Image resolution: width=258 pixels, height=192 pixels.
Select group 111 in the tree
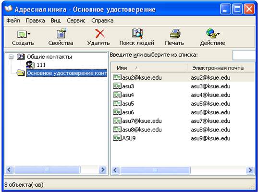pos(41,65)
